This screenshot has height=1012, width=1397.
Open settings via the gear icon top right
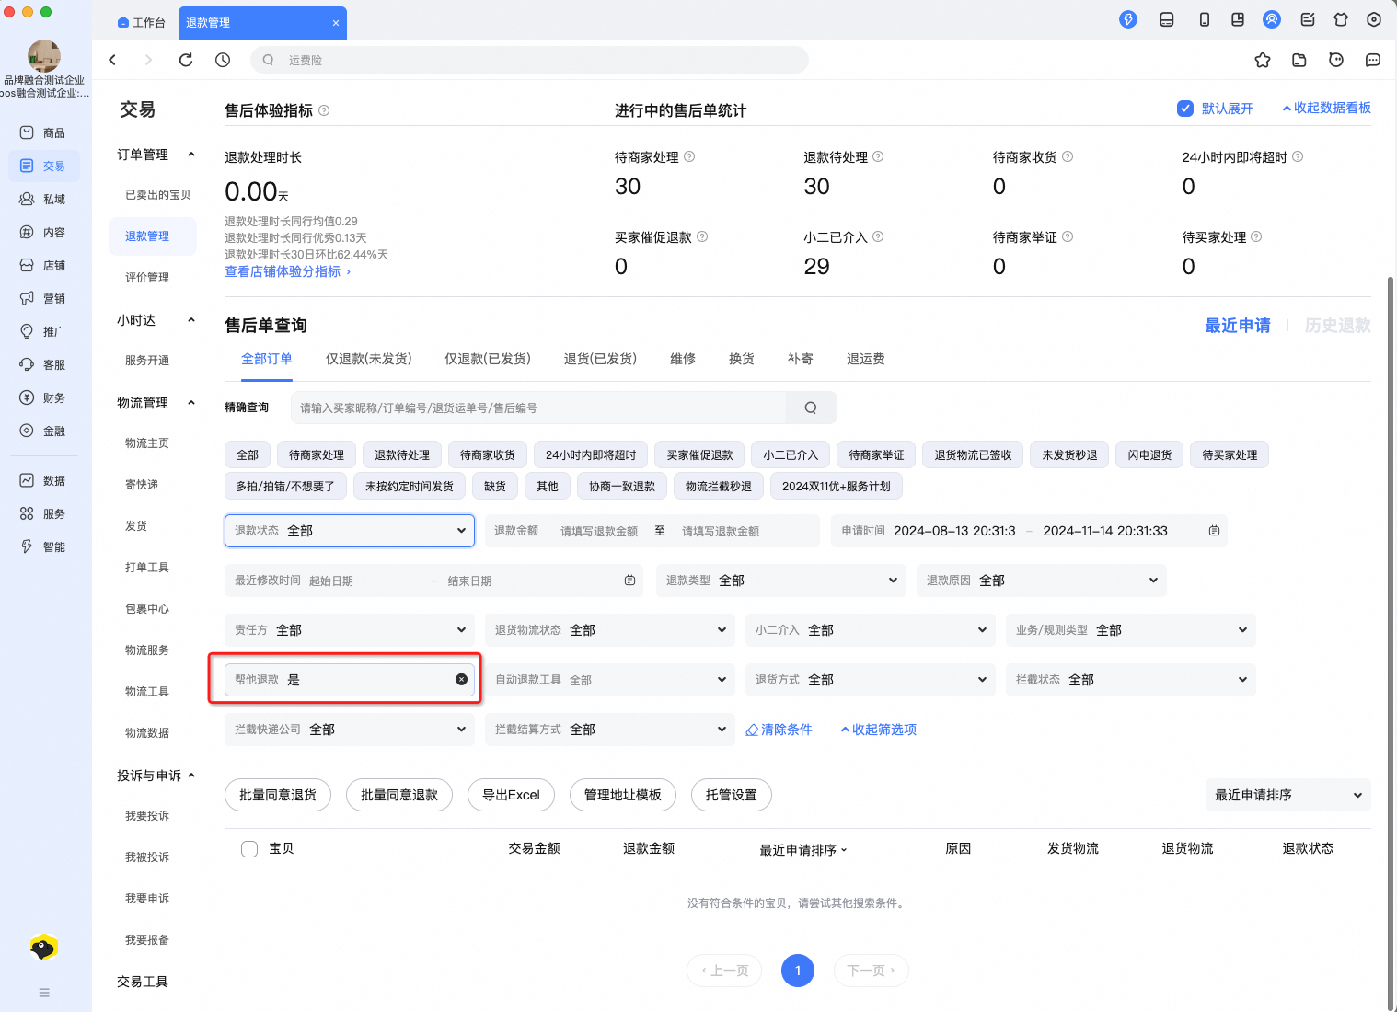click(x=1373, y=18)
